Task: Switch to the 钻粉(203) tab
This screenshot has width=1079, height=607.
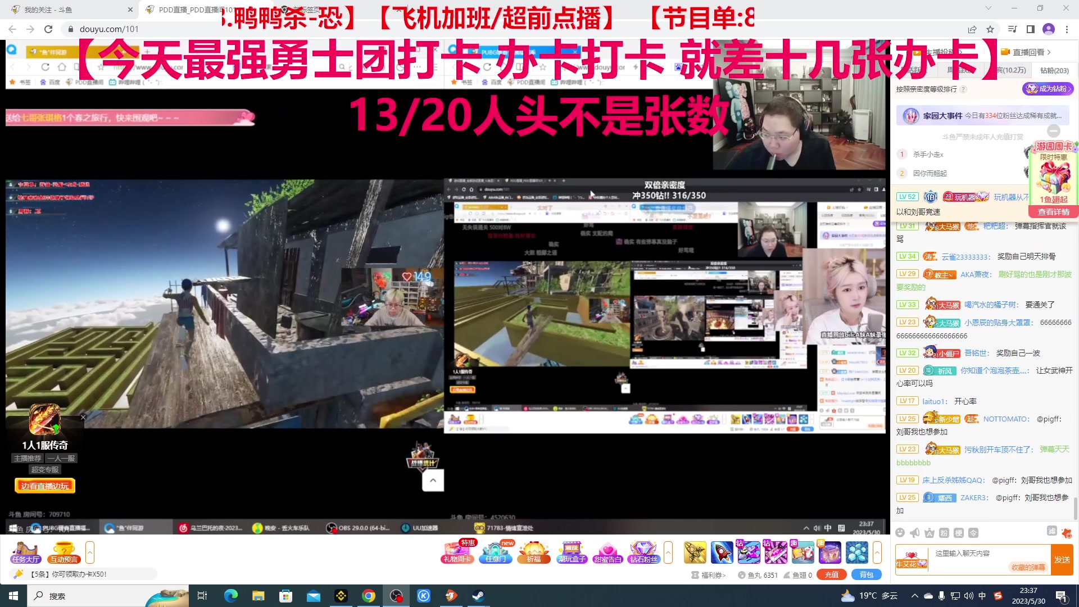Action: [x=1054, y=70]
